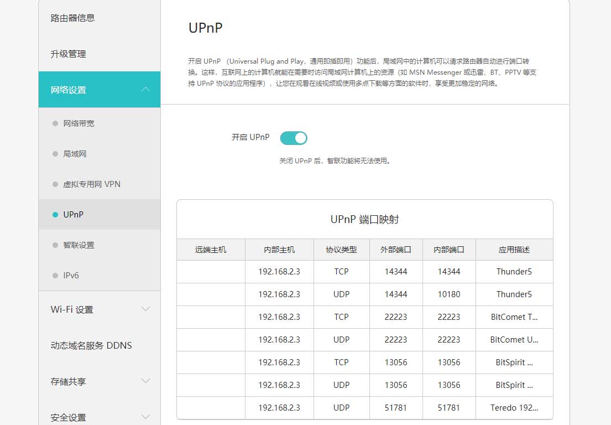Open the 智联设置 submenu item
Screen dimensions: 611x425
coord(79,245)
